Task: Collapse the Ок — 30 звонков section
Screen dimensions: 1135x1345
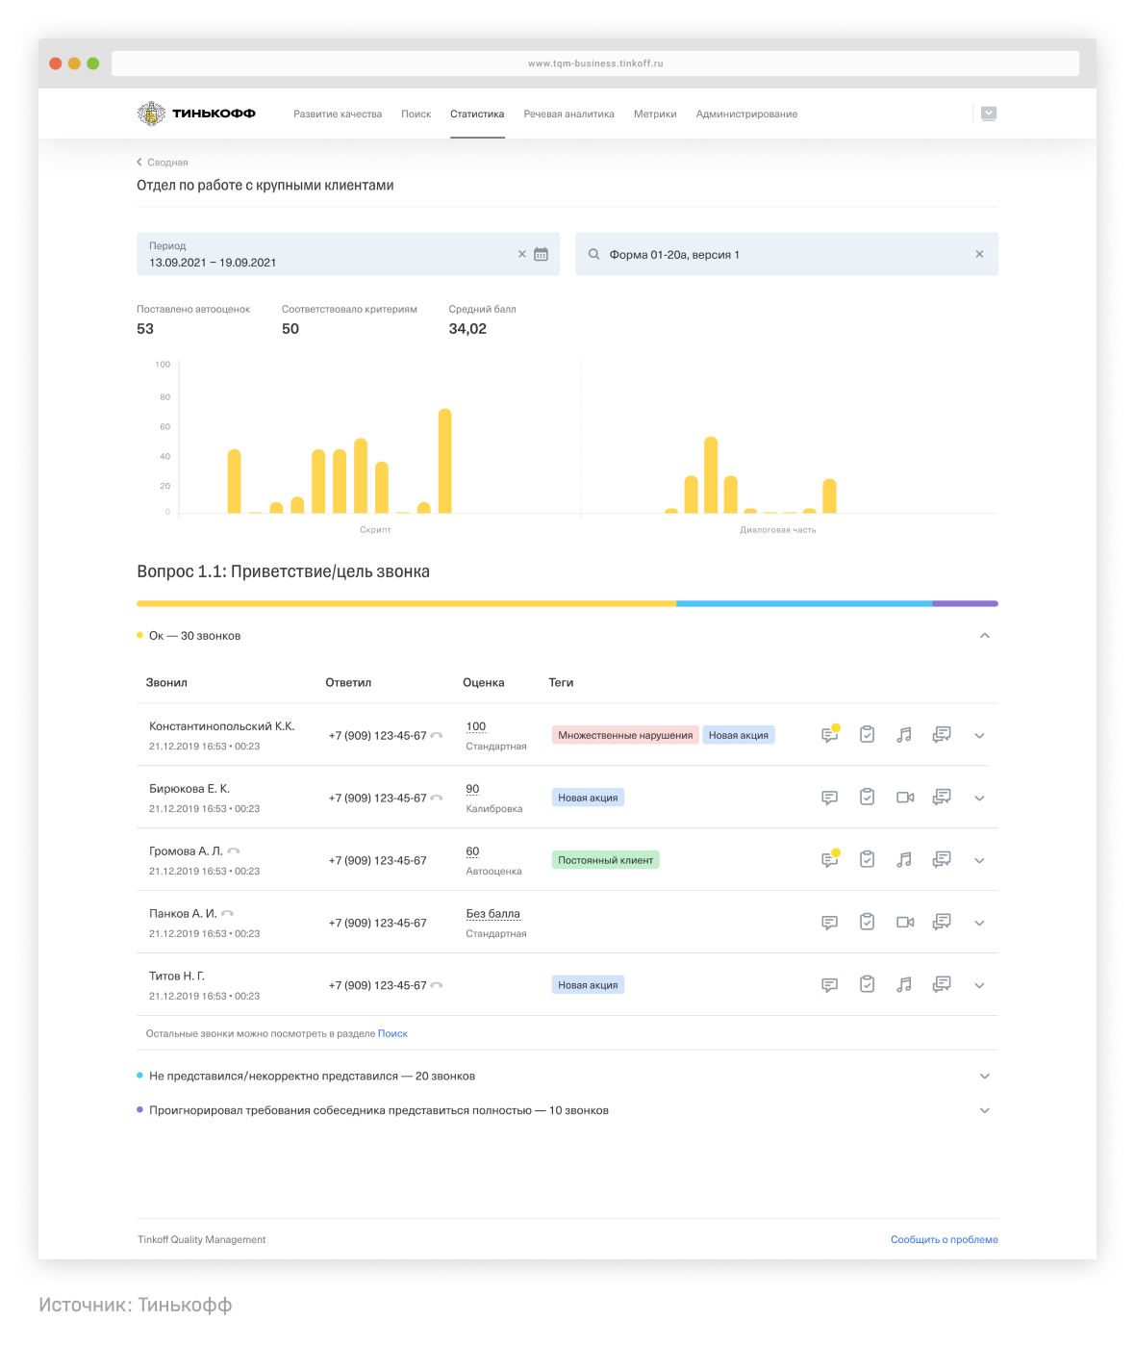Action: 984,636
